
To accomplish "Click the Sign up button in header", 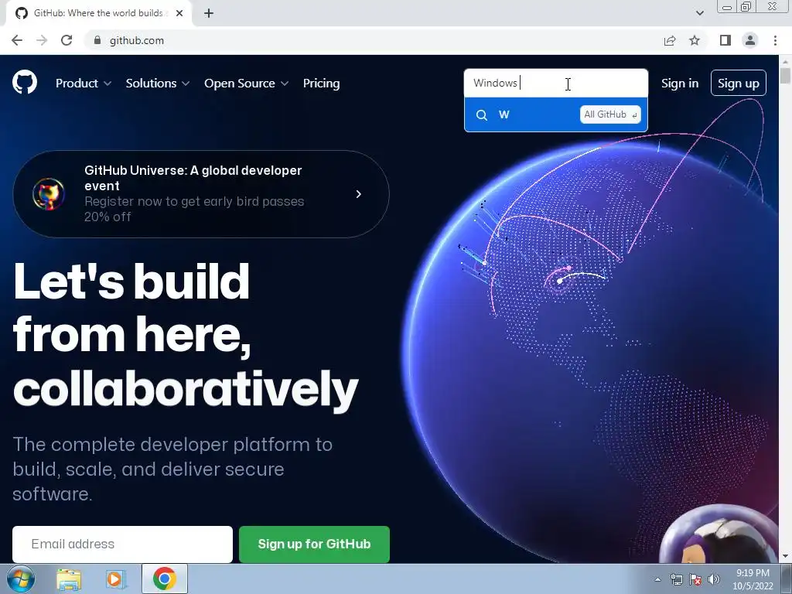I will pyautogui.click(x=739, y=84).
